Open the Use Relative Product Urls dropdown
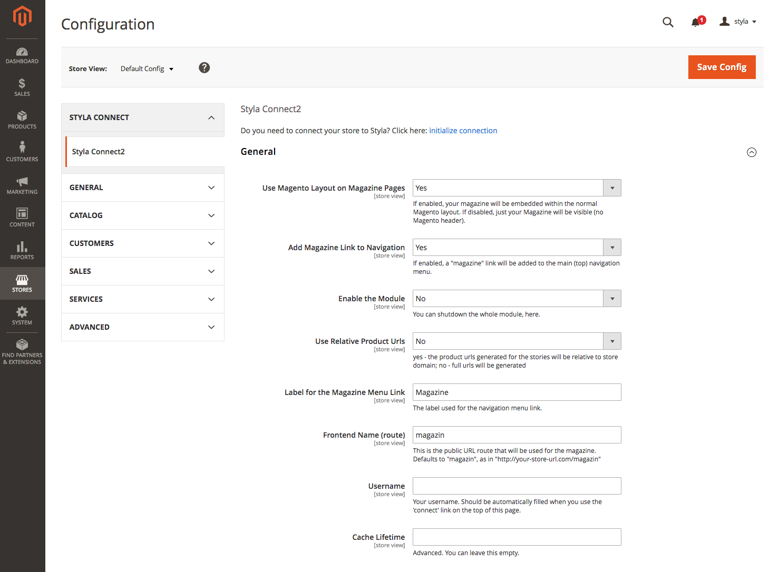Viewport: 779px width, 572px height. [x=517, y=341]
